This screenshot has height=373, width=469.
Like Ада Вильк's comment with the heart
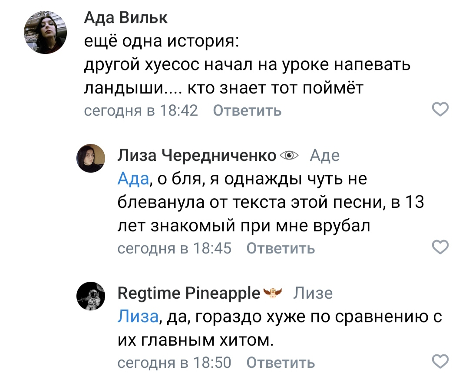pos(441,110)
